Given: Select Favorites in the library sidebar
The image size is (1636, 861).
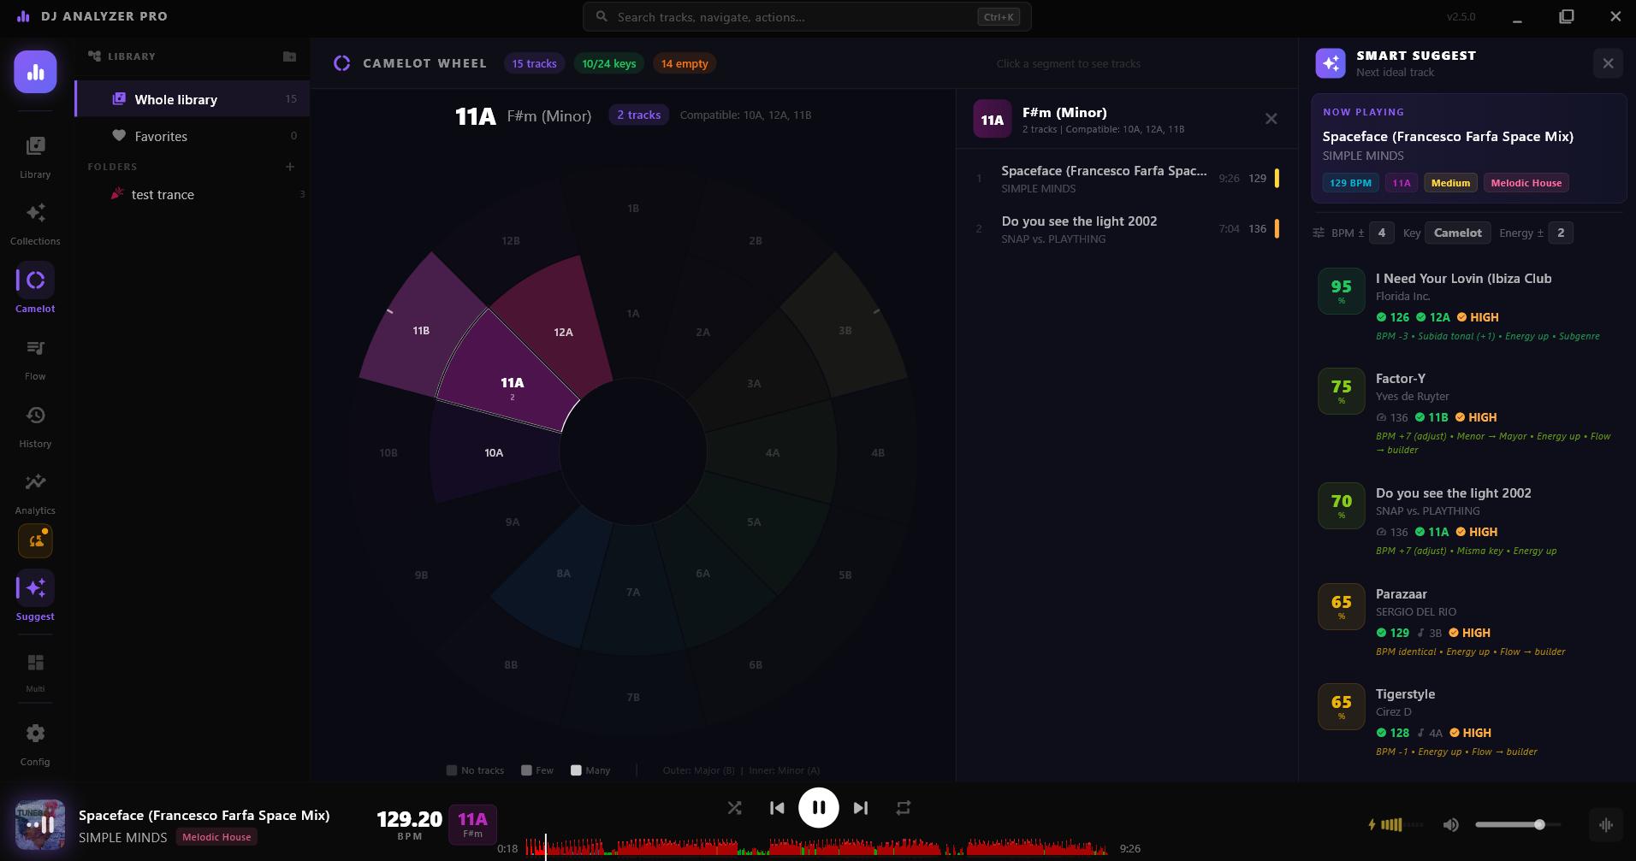Looking at the screenshot, I should click(x=161, y=136).
